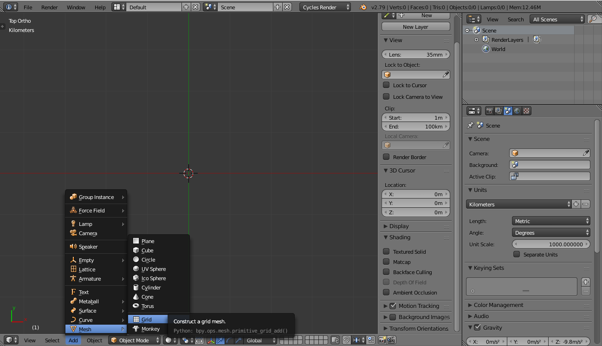Viewport: 602px width, 346px height.
Task: Choose Grid from the Mesh submenu
Action: pos(147,320)
